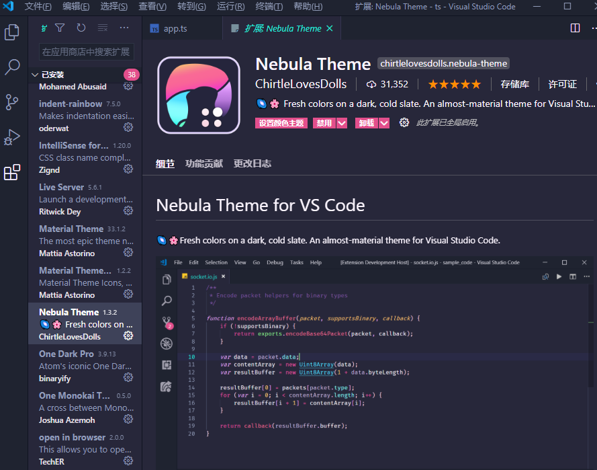This screenshot has height=470, width=597.
Task: Select Live Server in extensions list
Action: coord(85,199)
